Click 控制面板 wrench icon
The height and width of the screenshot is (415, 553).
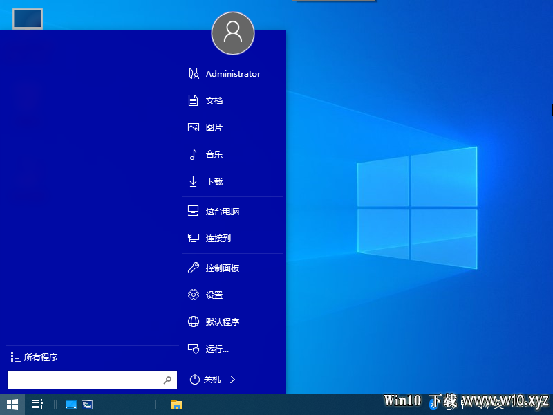pyautogui.click(x=194, y=268)
